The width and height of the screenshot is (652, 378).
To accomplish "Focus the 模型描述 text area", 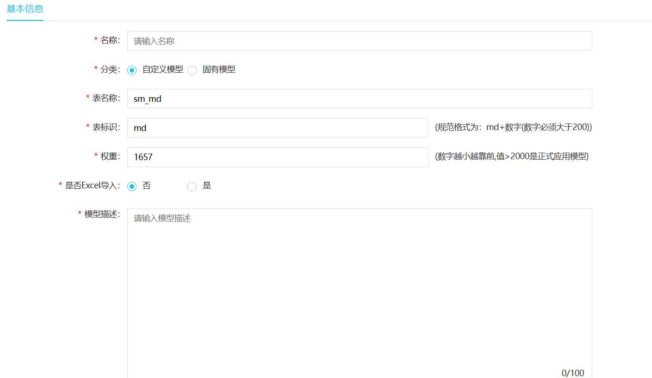I will pos(359,291).
